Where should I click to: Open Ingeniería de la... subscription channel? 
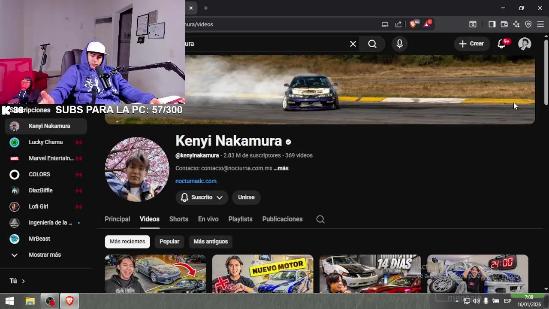[x=46, y=223]
